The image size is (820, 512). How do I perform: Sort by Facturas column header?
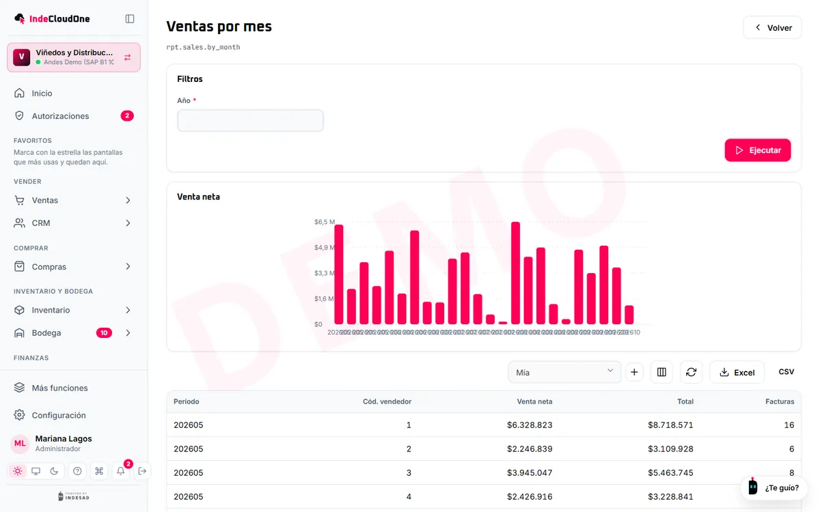point(780,401)
